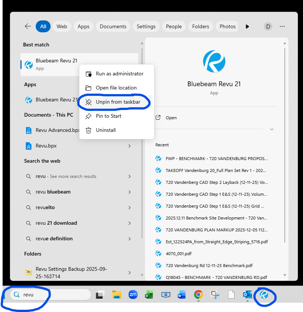
Task: Open Bluebeam Revu from the taskbar
Action: [x=264, y=295]
